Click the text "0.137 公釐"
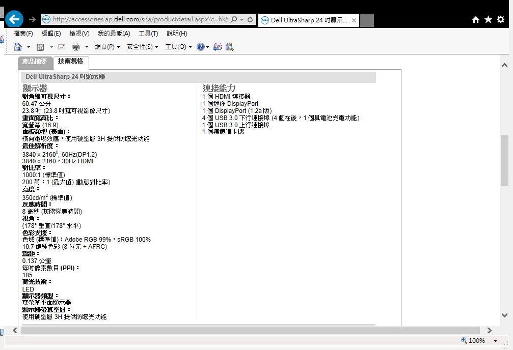Viewport: 513px width, 350px height. coord(37,261)
